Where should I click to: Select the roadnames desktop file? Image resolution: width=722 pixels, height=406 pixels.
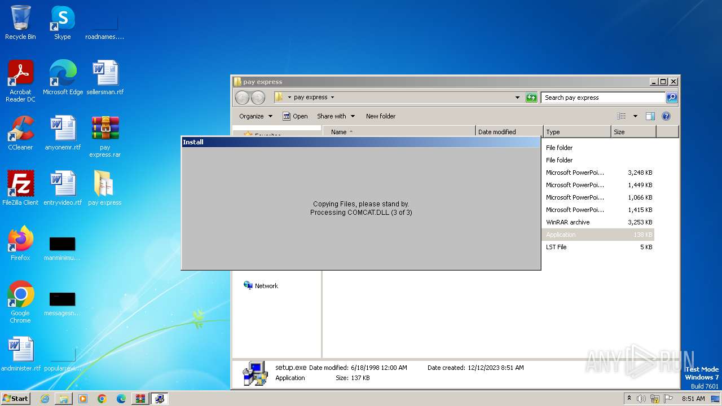[x=104, y=26]
